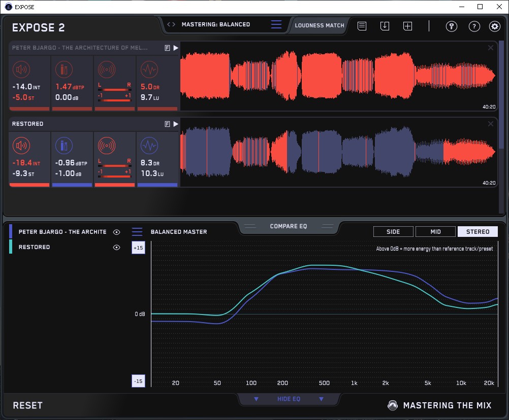Click the dynamic range icon for Peter Bjargo track
The height and width of the screenshot is (420, 509).
[149, 69]
